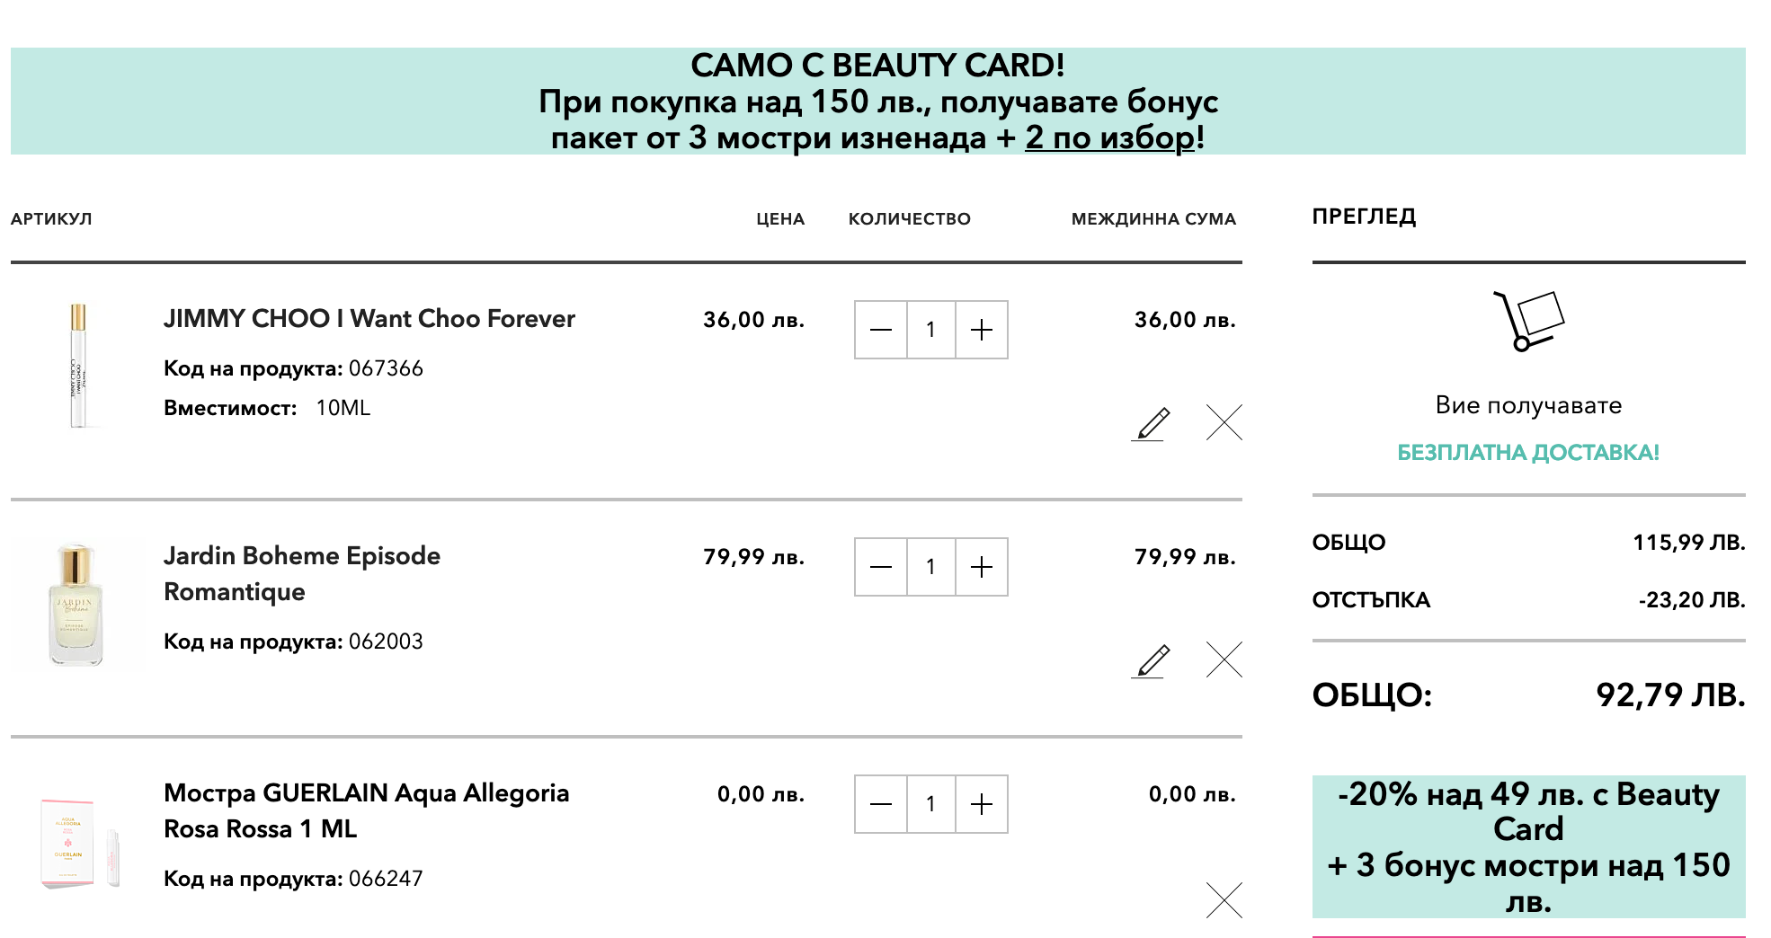Viewport: 1771px width, 938px height.
Task: Remove Jimmy Choo I Want Choo Forever item
Action: tap(1224, 422)
